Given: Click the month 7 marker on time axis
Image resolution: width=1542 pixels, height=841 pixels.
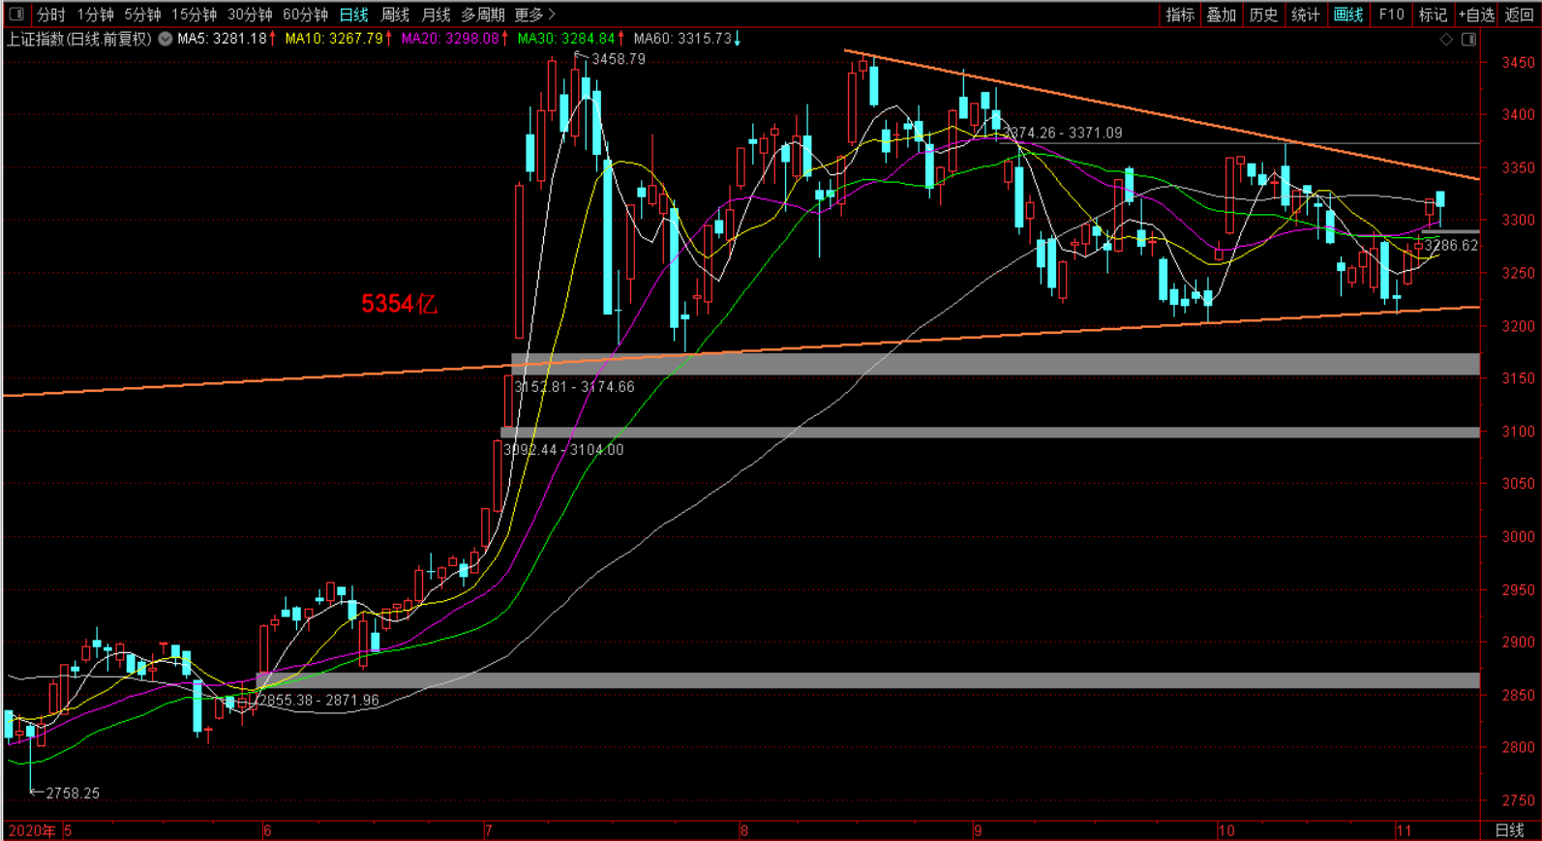Looking at the screenshot, I should [489, 830].
